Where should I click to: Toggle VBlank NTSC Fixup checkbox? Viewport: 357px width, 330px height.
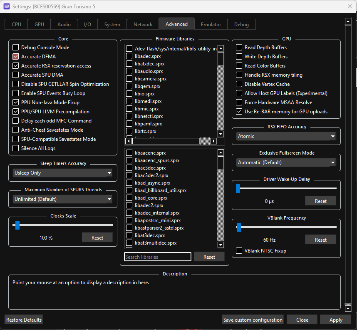239,251
